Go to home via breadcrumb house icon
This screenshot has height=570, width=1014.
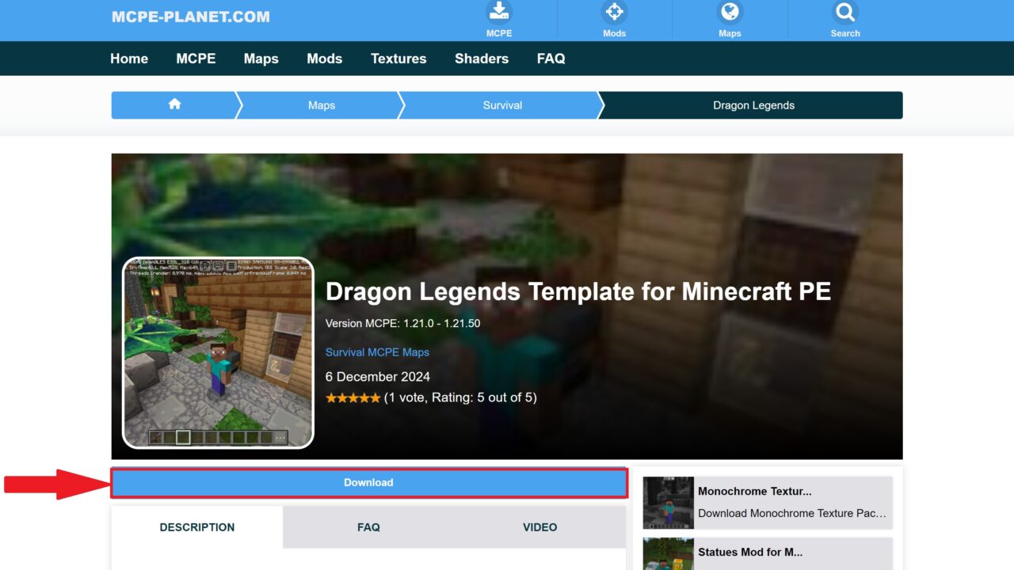tap(174, 104)
